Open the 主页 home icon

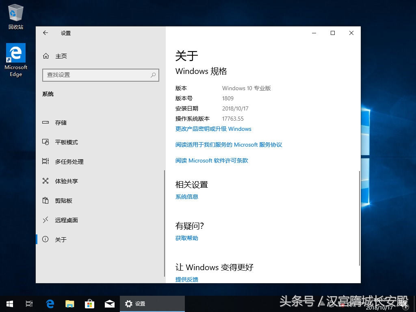(x=46, y=56)
